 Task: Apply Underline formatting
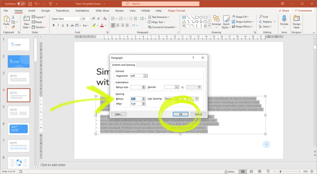pos(63,25)
